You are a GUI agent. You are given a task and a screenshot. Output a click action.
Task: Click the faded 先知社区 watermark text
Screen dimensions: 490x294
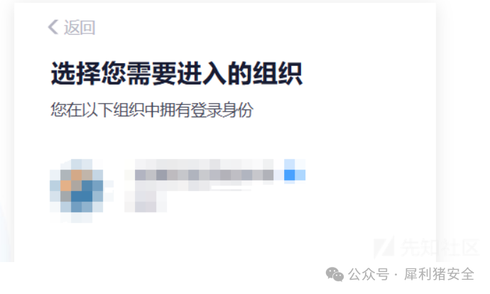click(440, 247)
